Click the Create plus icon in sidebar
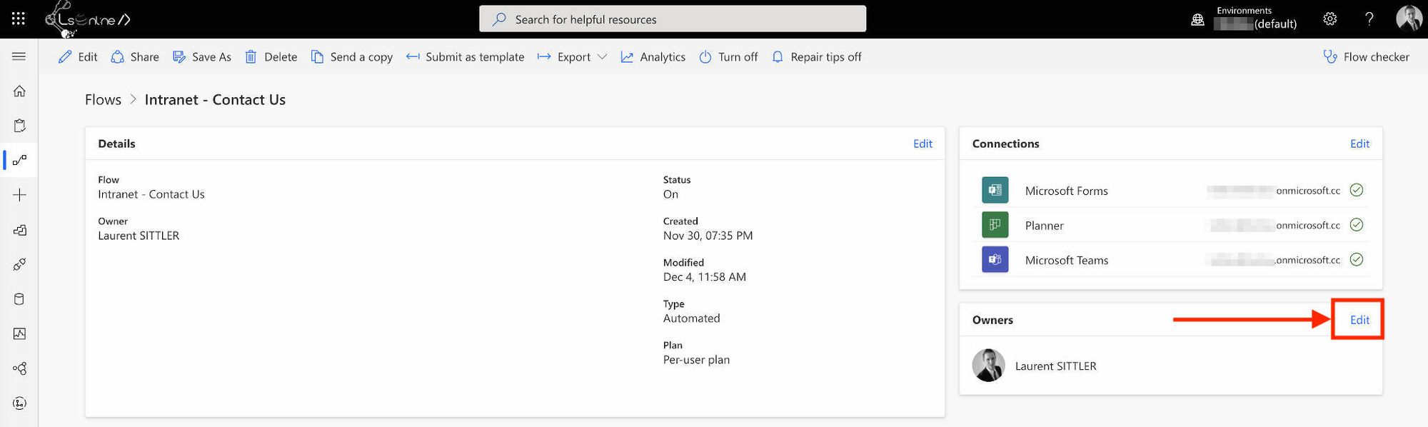Image resolution: width=1428 pixels, height=427 pixels. click(19, 195)
